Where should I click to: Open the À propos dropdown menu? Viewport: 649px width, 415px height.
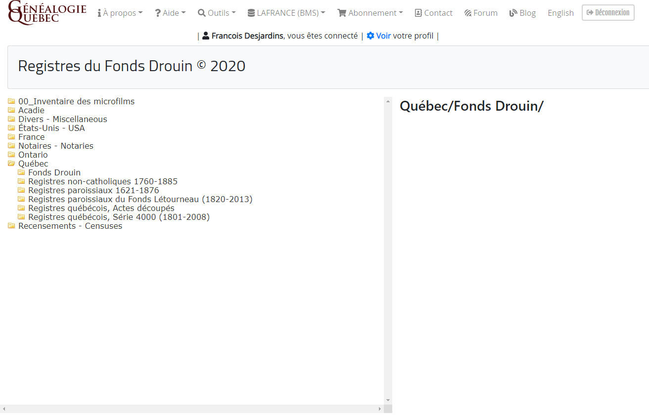pyautogui.click(x=120, y=13)
